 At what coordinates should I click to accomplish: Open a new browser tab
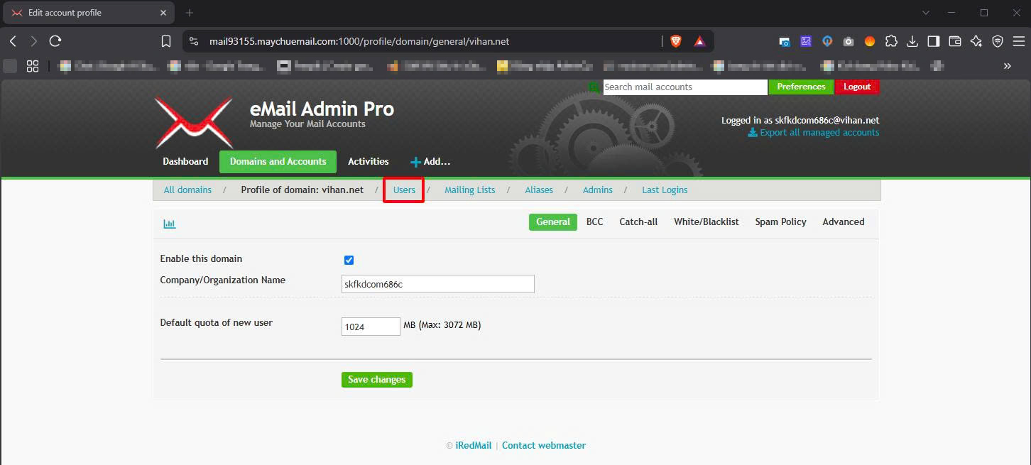(189, 13)
